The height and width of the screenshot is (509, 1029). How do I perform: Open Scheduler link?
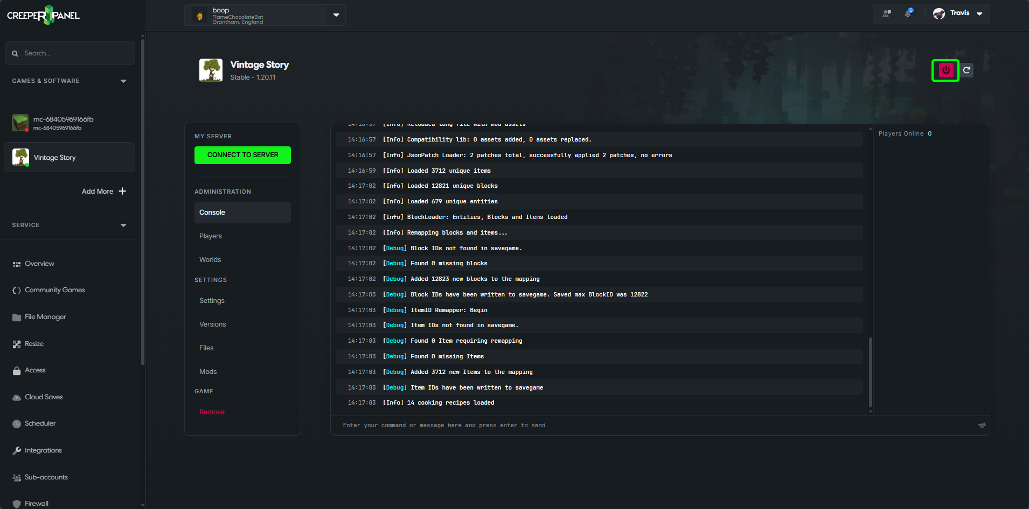click(x=40, y=423)
